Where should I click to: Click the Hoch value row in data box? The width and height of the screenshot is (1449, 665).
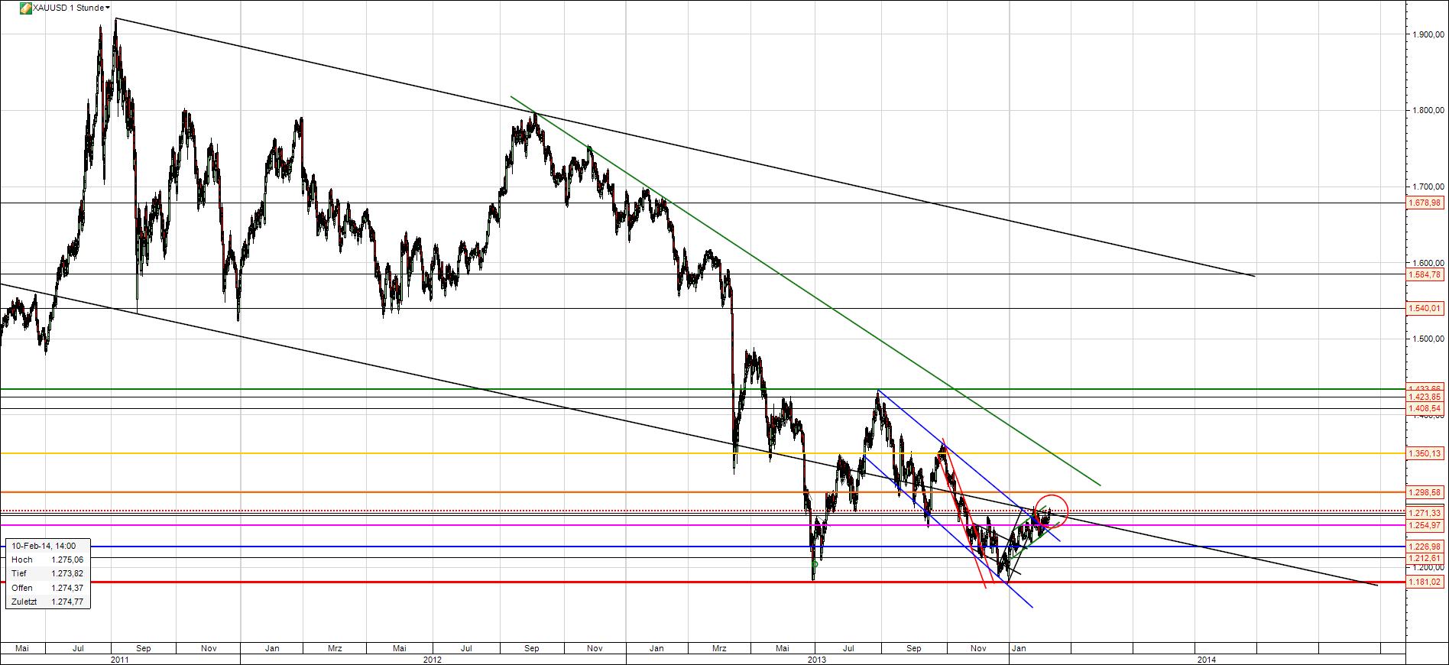click(47, 560)
